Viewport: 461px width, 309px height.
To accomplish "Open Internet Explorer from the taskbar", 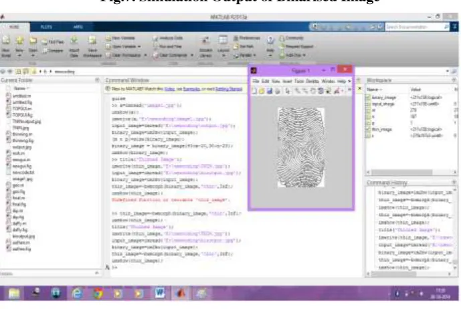I will [x=77, y=293].
